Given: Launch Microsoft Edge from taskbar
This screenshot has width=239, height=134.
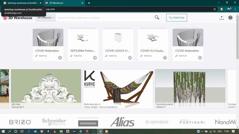Looking at the screenshot, I should (29, 131).
